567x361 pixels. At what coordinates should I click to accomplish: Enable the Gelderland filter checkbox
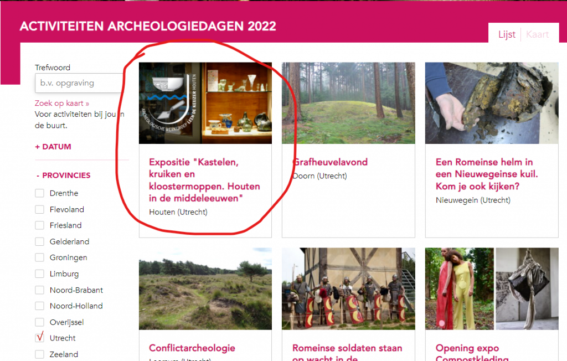39,241
